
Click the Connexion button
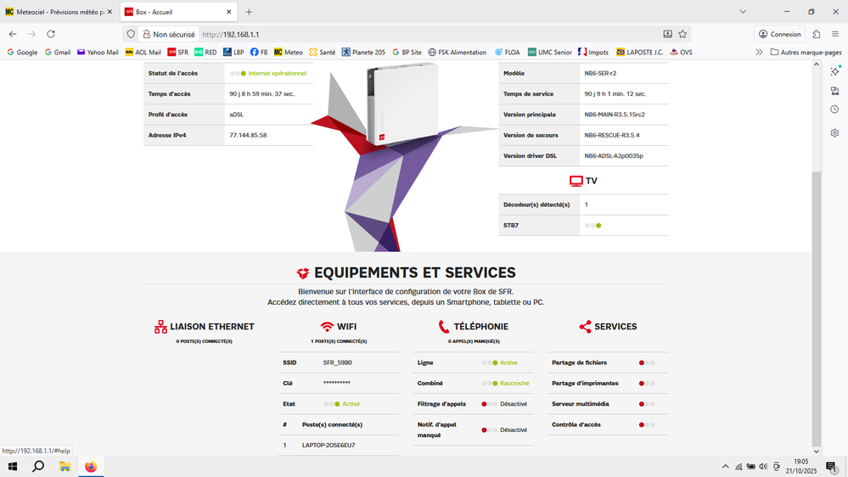pyautogui.click(x=779, y=34)
